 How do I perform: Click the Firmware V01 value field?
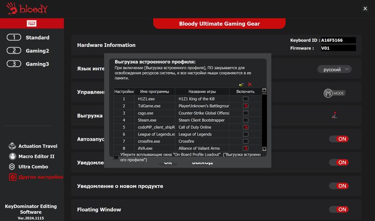pos(338,48)
